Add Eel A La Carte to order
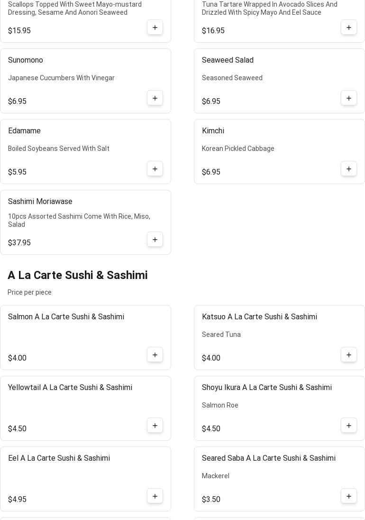Viewport: 365px width, 520px height. click(155, 496)
